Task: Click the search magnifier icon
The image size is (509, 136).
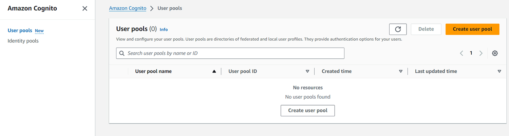Action: [122, 53]
